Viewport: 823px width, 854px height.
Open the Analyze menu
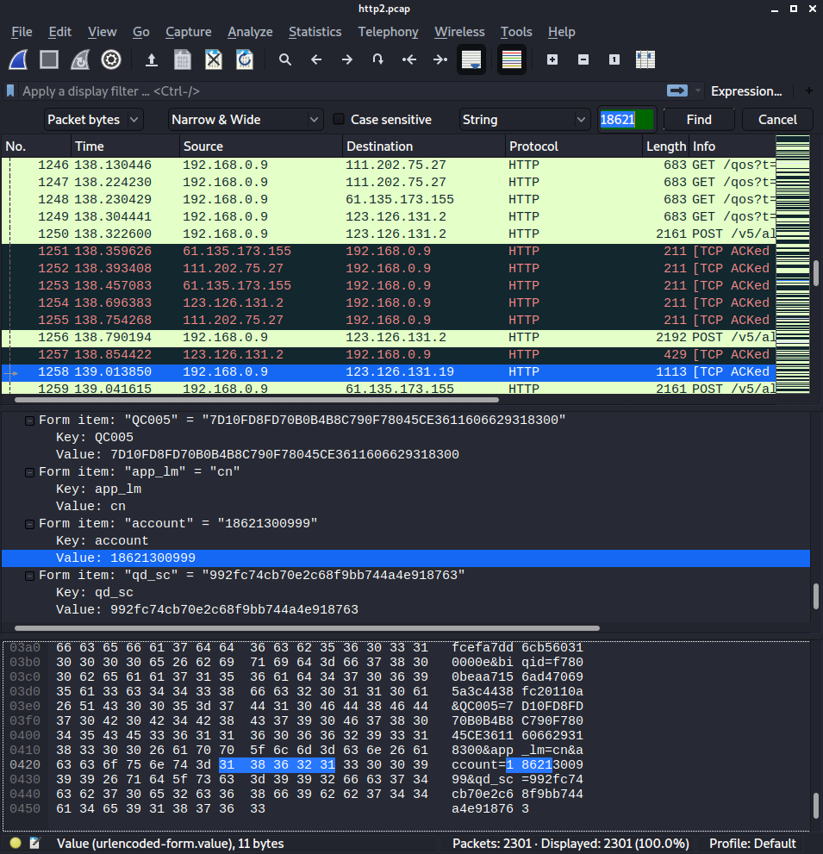[250, 32]
